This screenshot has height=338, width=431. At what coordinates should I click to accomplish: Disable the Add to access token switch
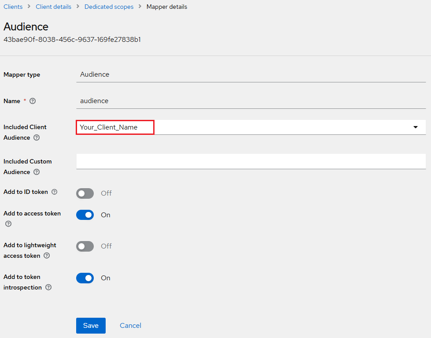(85, 215)
